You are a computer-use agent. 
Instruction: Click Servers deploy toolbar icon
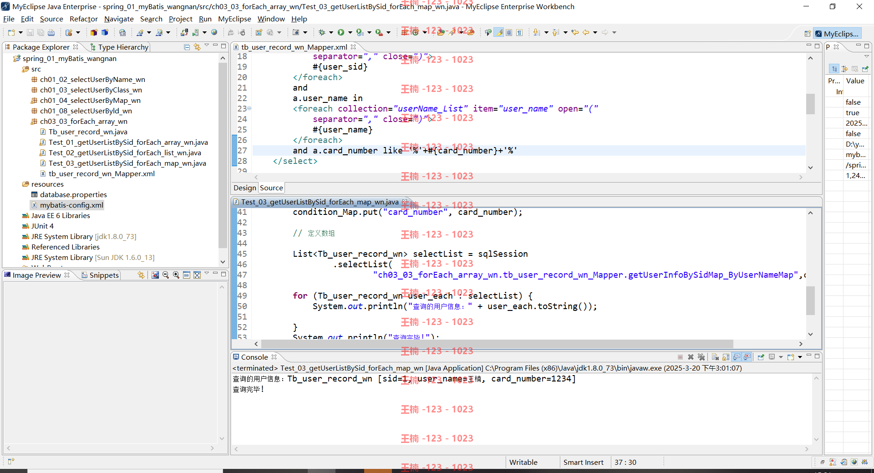click(184, 32)
